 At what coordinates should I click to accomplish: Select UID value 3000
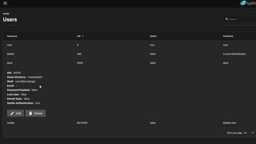(80, 63)
